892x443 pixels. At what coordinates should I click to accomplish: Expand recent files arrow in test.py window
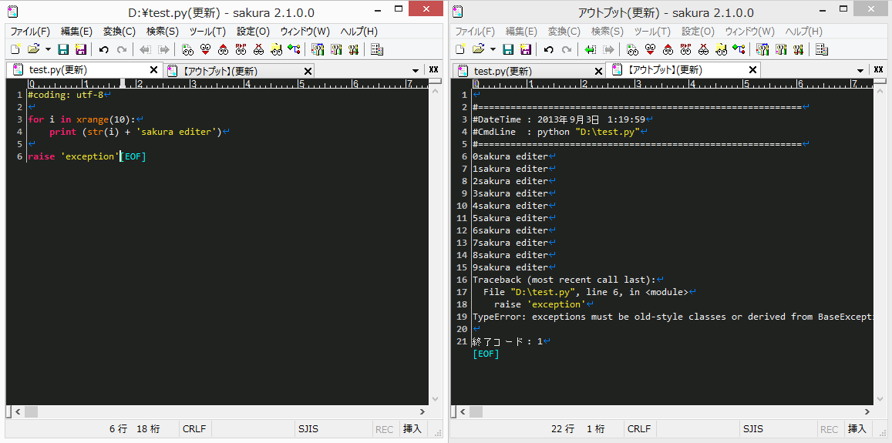(x=48, y=49)
